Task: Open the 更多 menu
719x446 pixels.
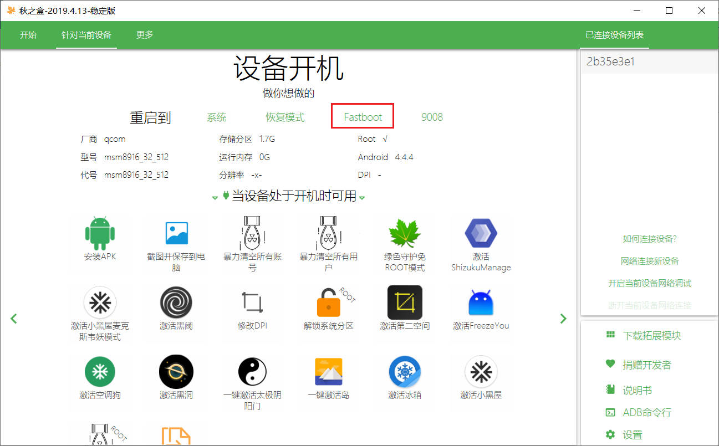Action: [144, 34]
